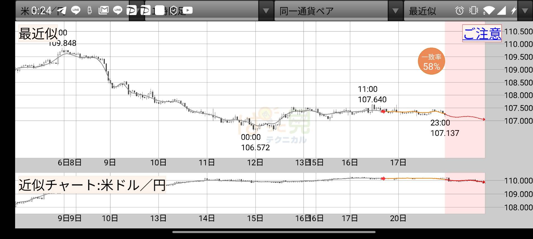Tap the 一致率 58% match badge

pyautogui.click(x=431, y=61)
